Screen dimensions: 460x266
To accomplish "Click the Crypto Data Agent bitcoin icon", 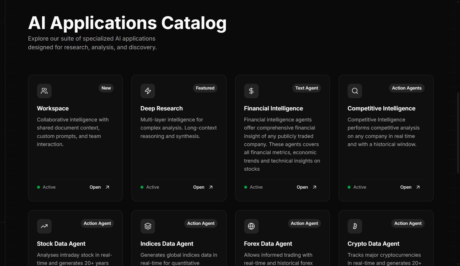I will (355, 226).
